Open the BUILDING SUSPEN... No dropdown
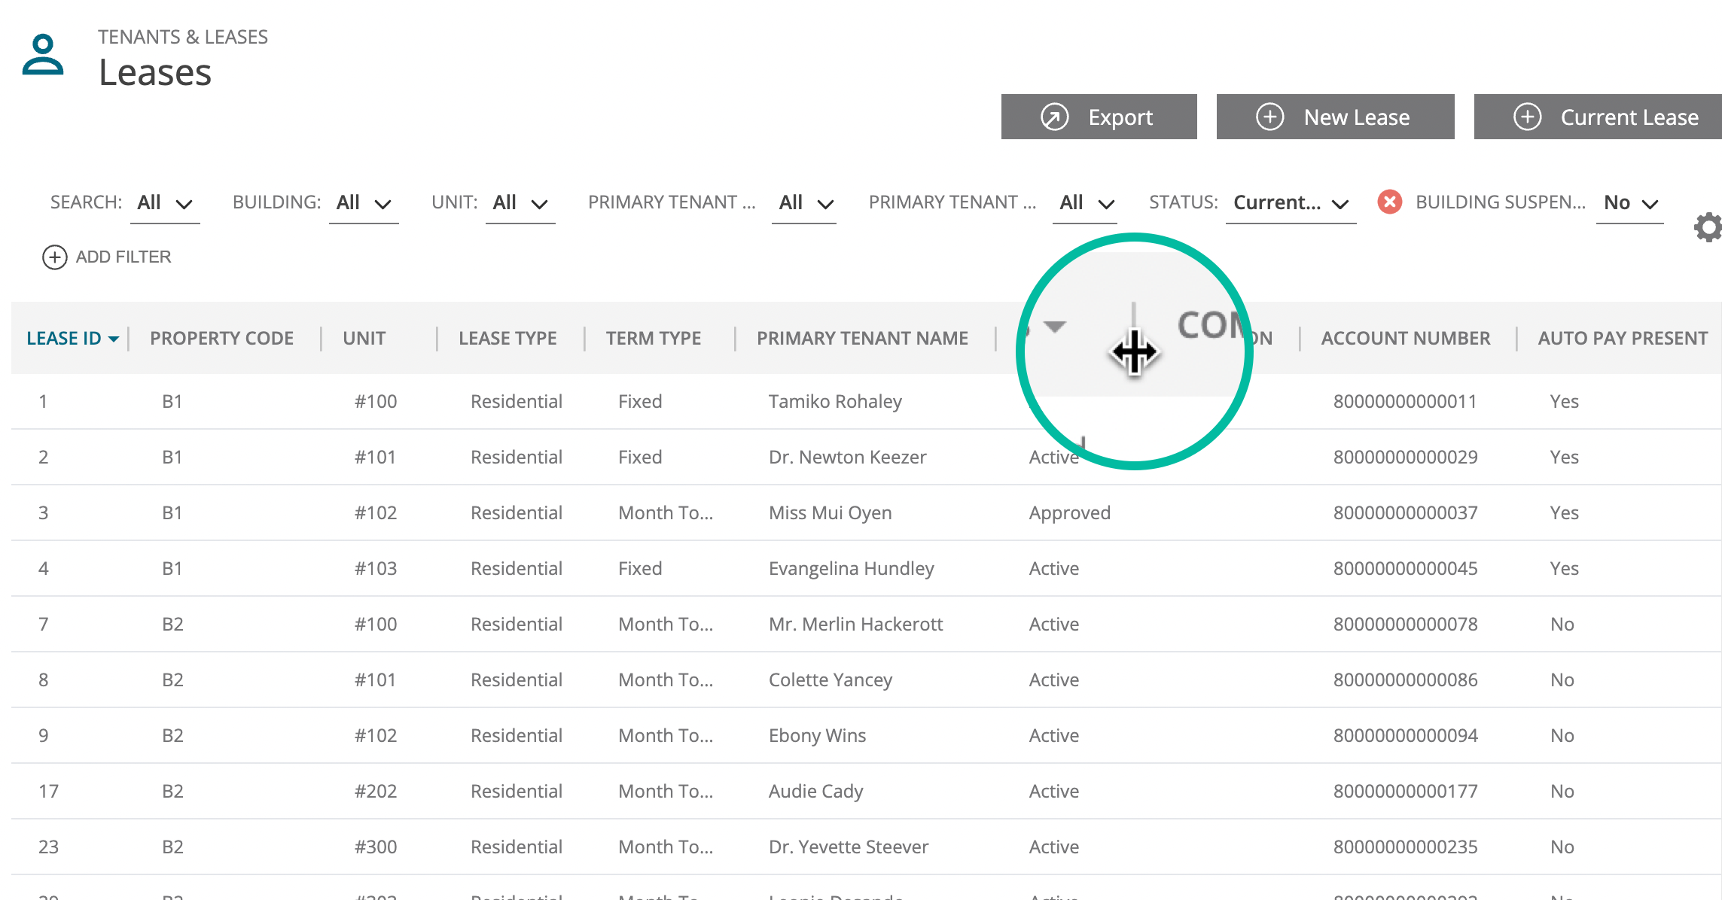Screen dimensions: 1722x900 click(1630, 203)
